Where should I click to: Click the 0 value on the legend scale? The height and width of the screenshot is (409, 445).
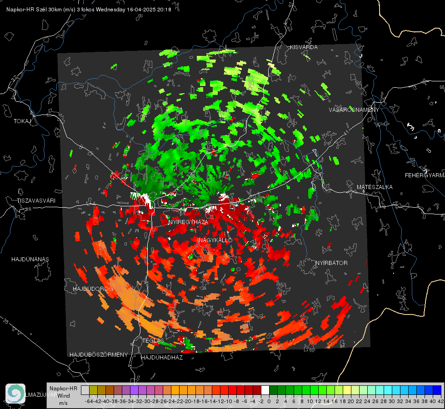(x=269, y=401)
